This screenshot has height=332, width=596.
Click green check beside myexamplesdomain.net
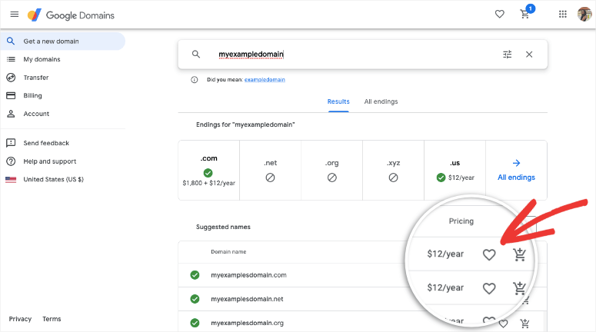point(195,299)
